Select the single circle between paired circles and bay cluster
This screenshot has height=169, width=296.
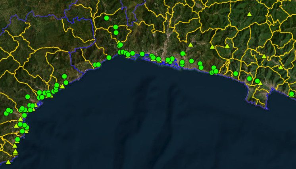pos(109,58)
